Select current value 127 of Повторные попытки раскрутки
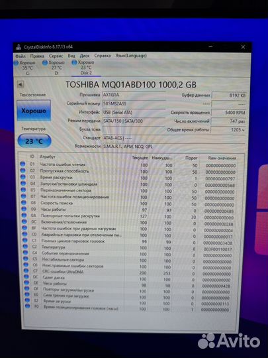 pyautogui.click(x=144, y=216)
